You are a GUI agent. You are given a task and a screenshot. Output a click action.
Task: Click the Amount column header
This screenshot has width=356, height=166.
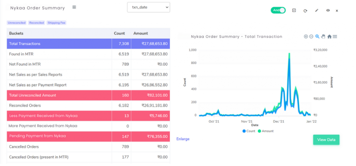(x=140, y=33)
